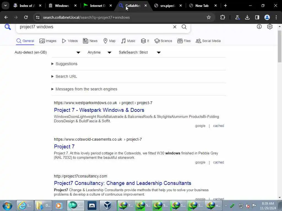Open the Downloads icon in toolbar
This screenshot has width=282, height=211.
point(247,17)
